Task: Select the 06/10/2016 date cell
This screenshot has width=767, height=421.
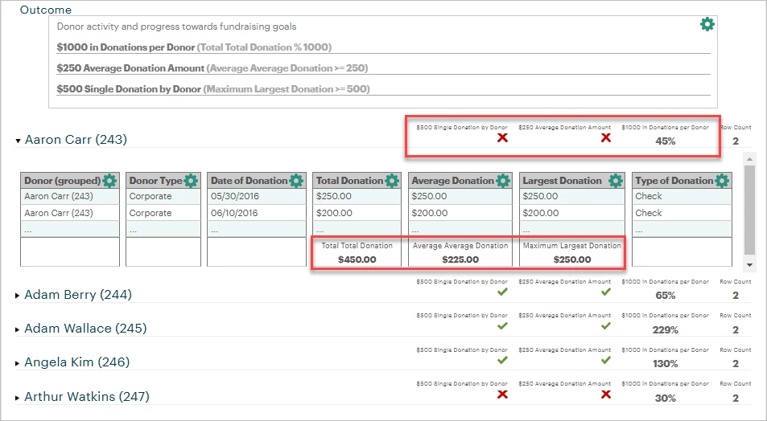Action: coord(257,213)
